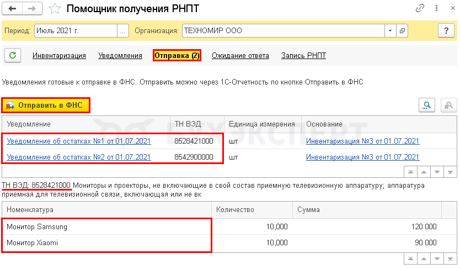Add form to favorites with star icon

tap(55, 8)
